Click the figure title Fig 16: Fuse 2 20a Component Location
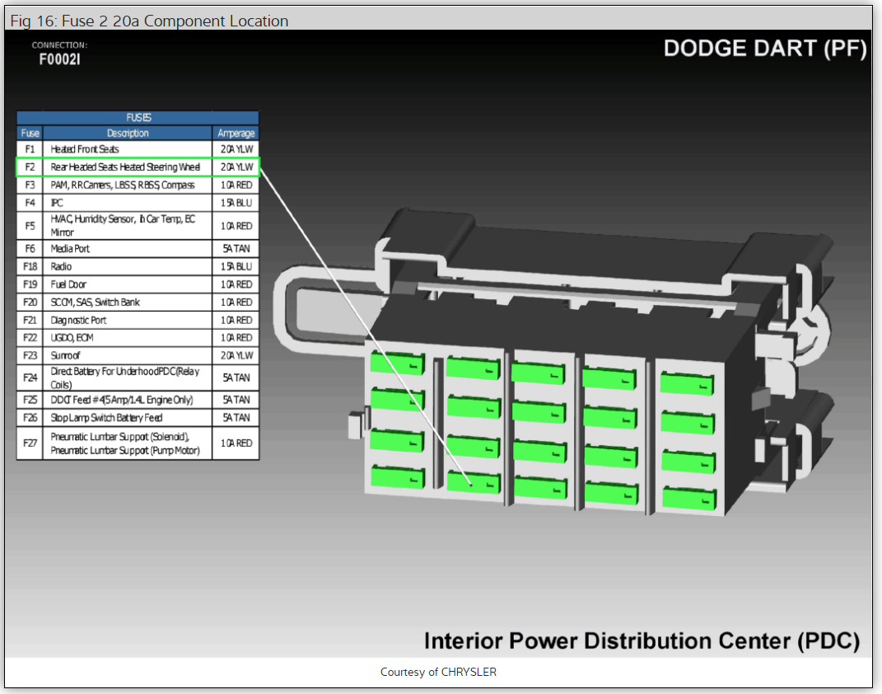 149,21
